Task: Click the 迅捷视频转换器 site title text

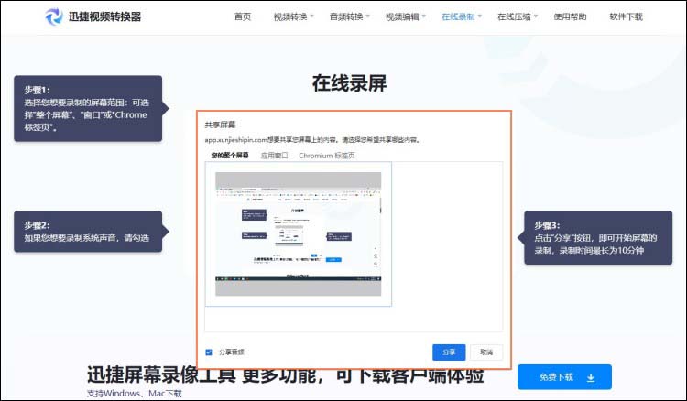Action: pos(104,16)
